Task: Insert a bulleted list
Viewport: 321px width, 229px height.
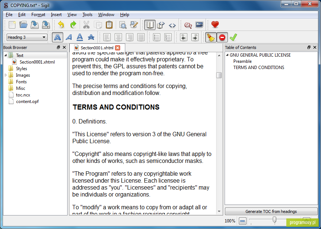Action: [157, 37]
